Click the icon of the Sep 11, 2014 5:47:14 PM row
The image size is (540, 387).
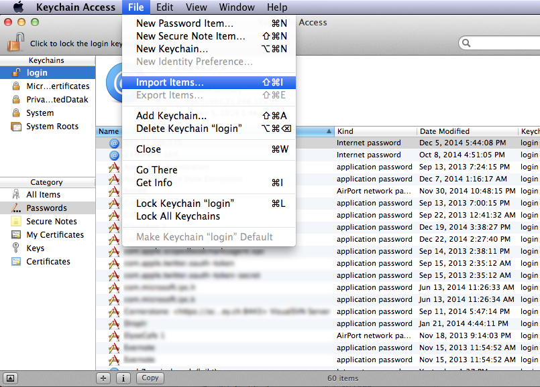point(113,312)
